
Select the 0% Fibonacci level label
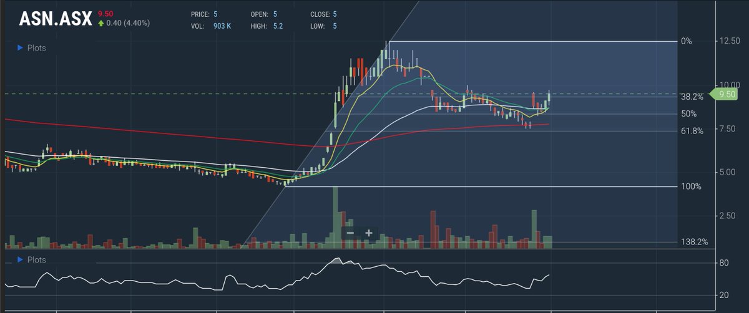pos(687,41)
